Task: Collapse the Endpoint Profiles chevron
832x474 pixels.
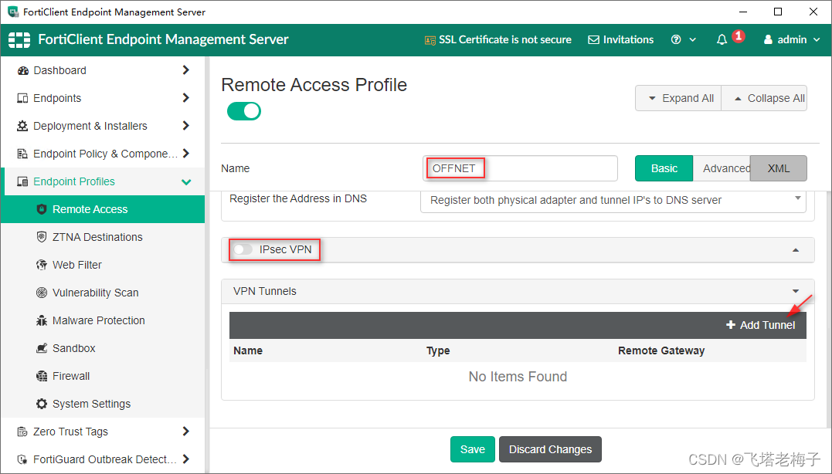Action: click(x=186, y=182)
